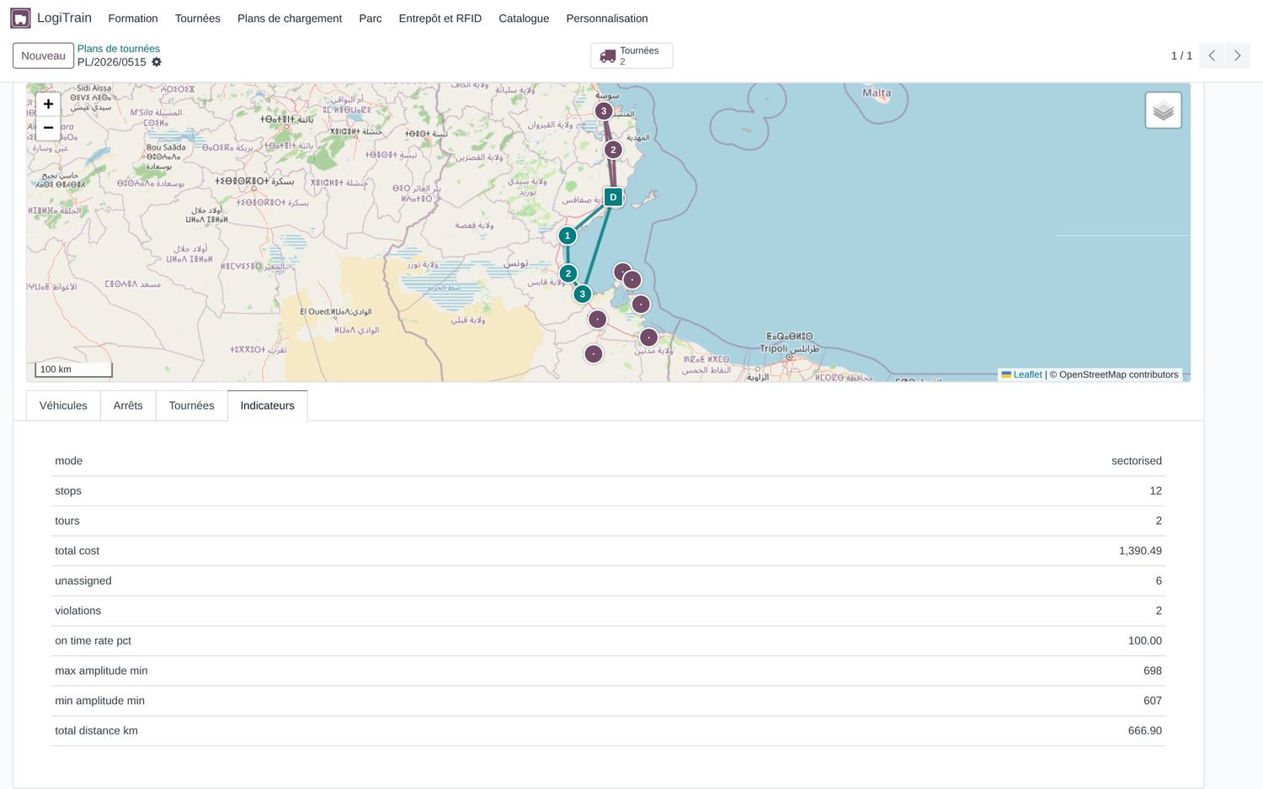Click the stops value 12
Screen dimensions: 1263x789
click(x=1155, y=491)
